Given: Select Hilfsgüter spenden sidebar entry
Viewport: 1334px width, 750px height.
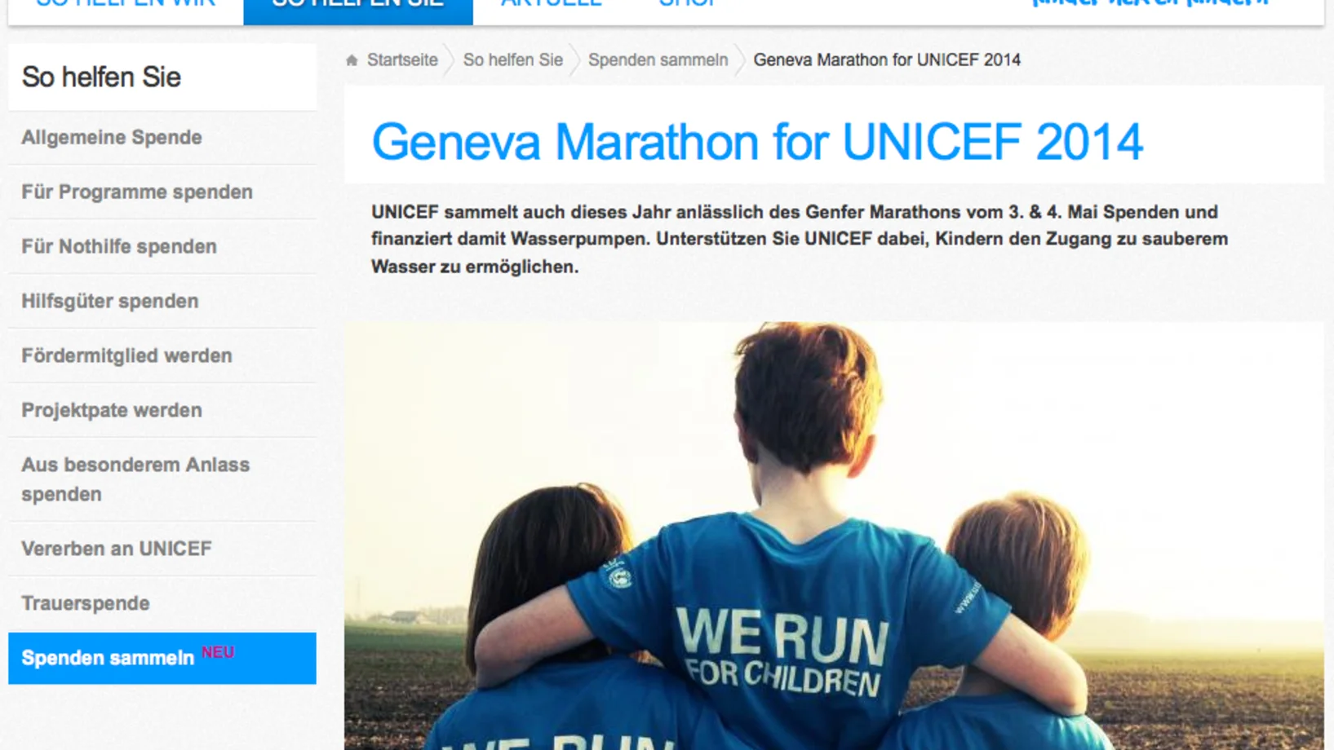Looking at the screenshot, I should 162,302.
